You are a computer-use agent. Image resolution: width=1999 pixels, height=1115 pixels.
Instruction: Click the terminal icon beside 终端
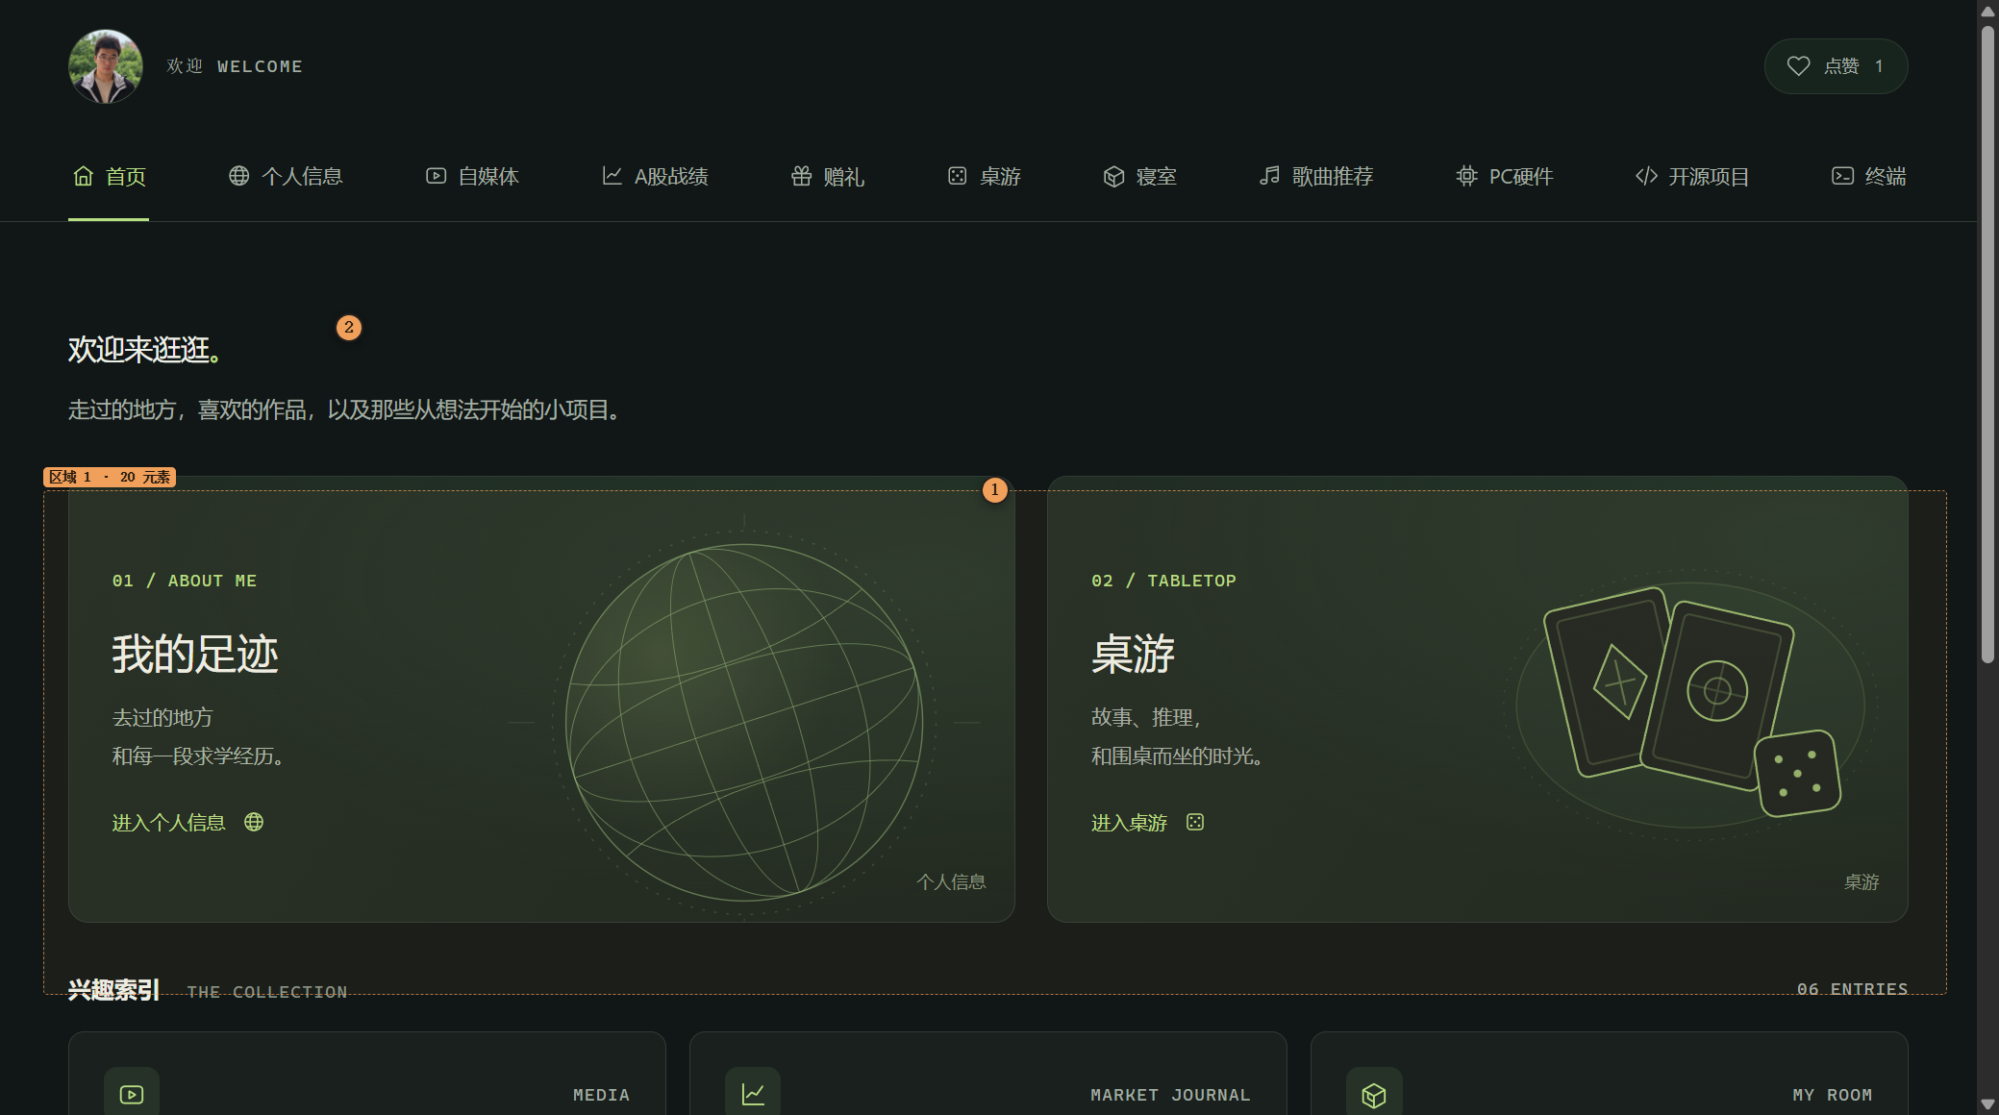click(x=1843, y=176)
